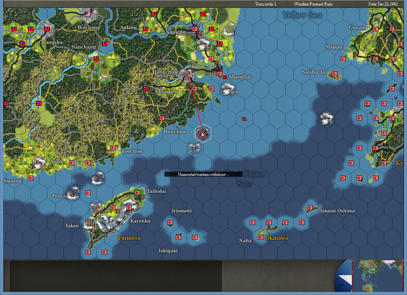This screenshot has height=295, width=407.
Task: Click the empty message panel at bottom
Action: coord(116,276)
